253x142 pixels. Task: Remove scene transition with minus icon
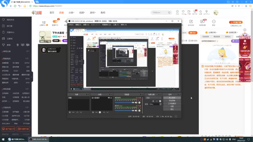[x=157, y=101]
